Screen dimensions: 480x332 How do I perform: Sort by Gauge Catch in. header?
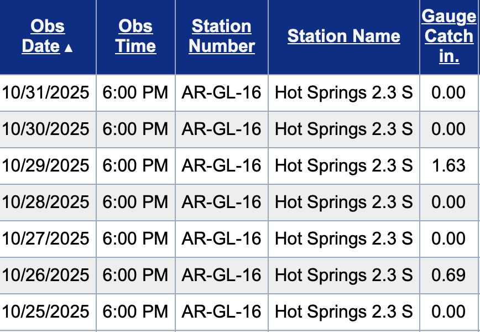(449, 36)
